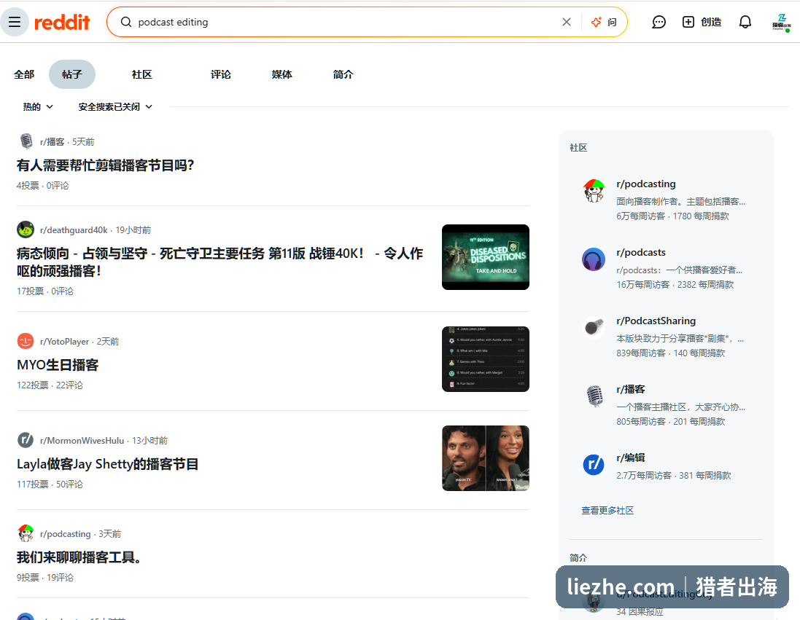Select the 帖子 tab
800x620 pixels.
point(72,74)
